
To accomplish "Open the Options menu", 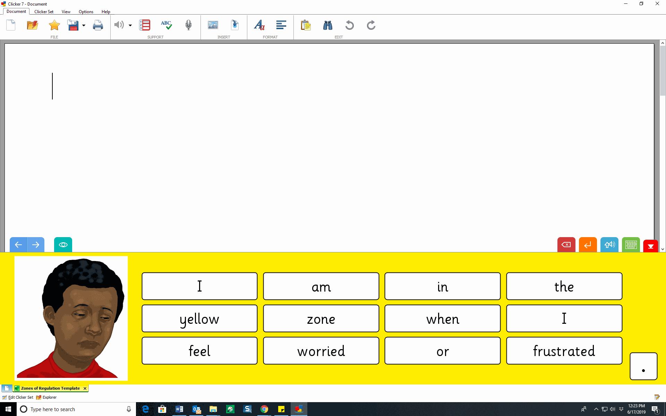I will coord(86,11).
